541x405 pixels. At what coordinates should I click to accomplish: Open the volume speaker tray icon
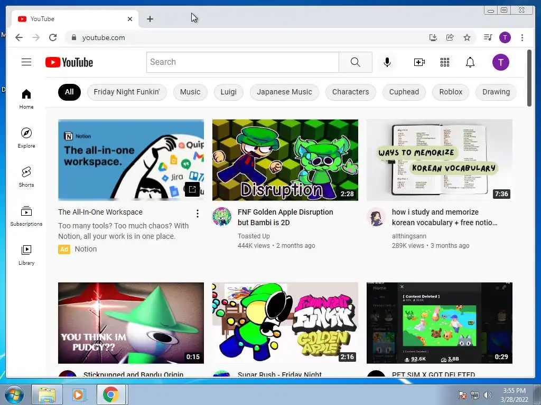487,395
